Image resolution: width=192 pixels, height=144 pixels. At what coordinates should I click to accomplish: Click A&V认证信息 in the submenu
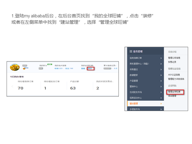coord(174,75)
